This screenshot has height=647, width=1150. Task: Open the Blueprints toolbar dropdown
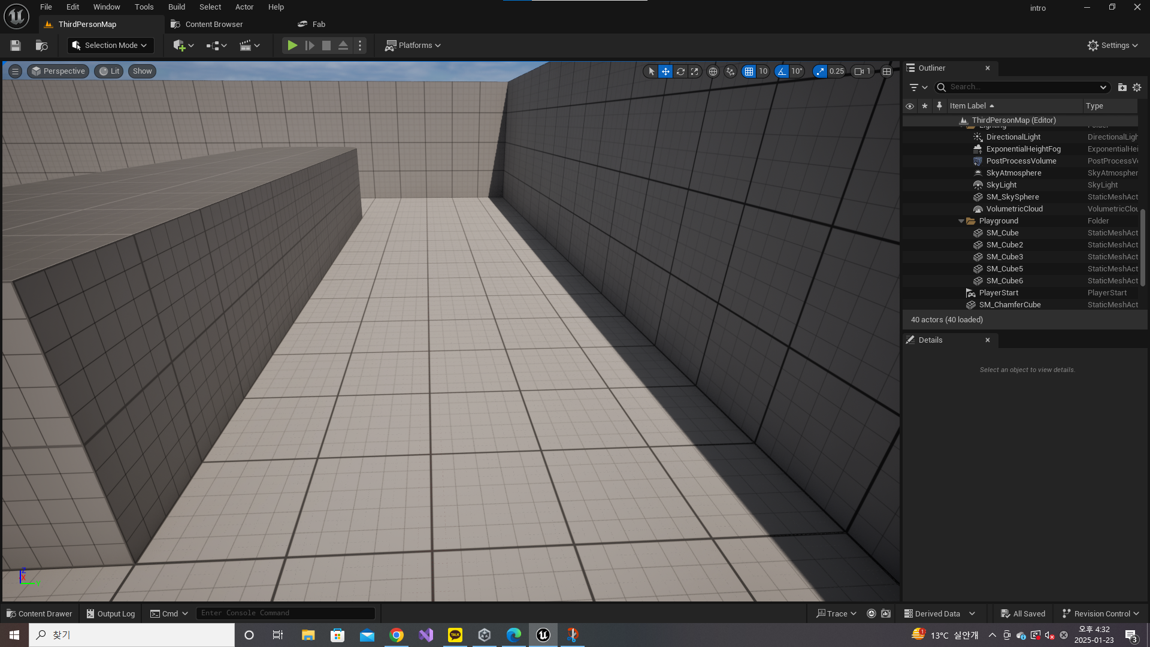point(216,46)
